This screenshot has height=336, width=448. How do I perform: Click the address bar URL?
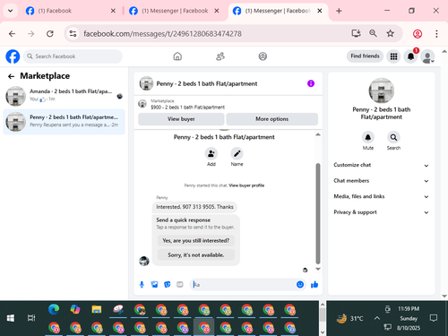[162, 34]
